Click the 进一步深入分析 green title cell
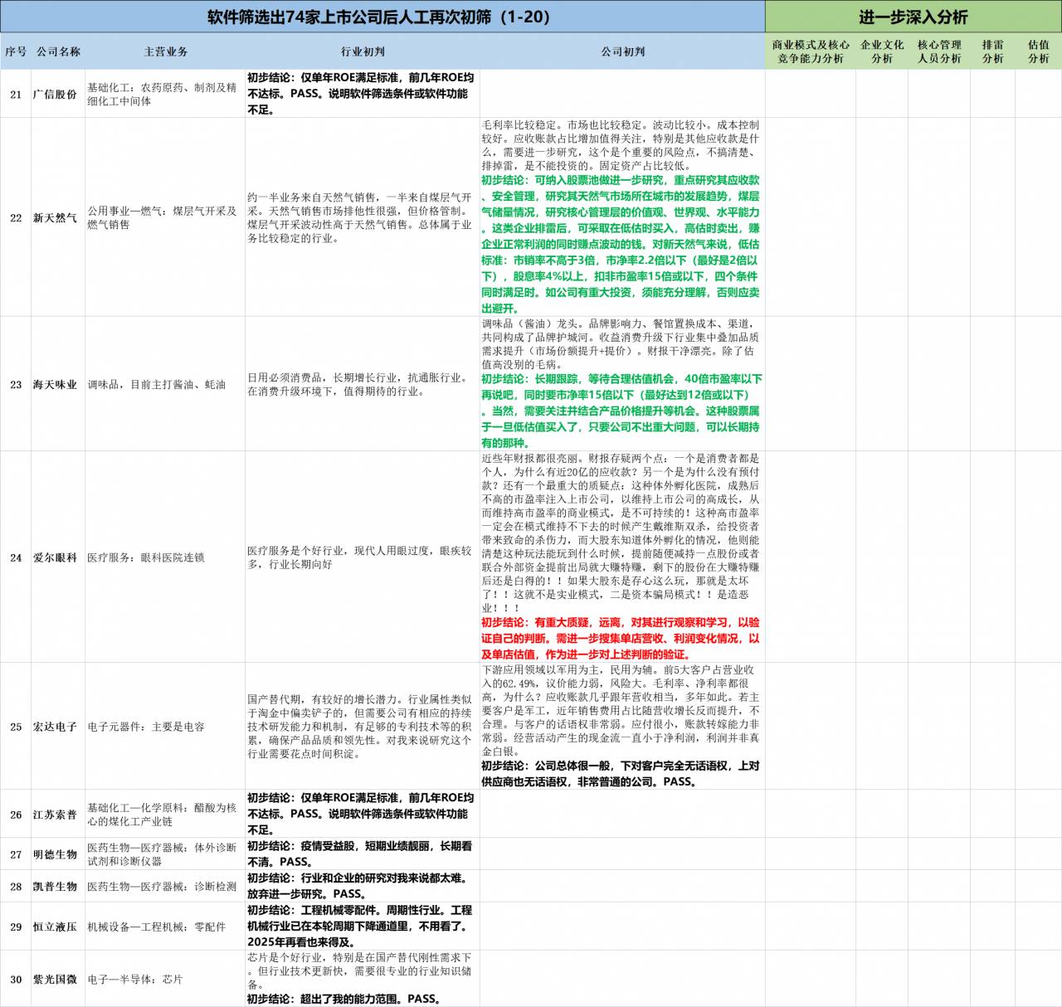This screenshot has width=1062, height=1007. pos(913,17)
